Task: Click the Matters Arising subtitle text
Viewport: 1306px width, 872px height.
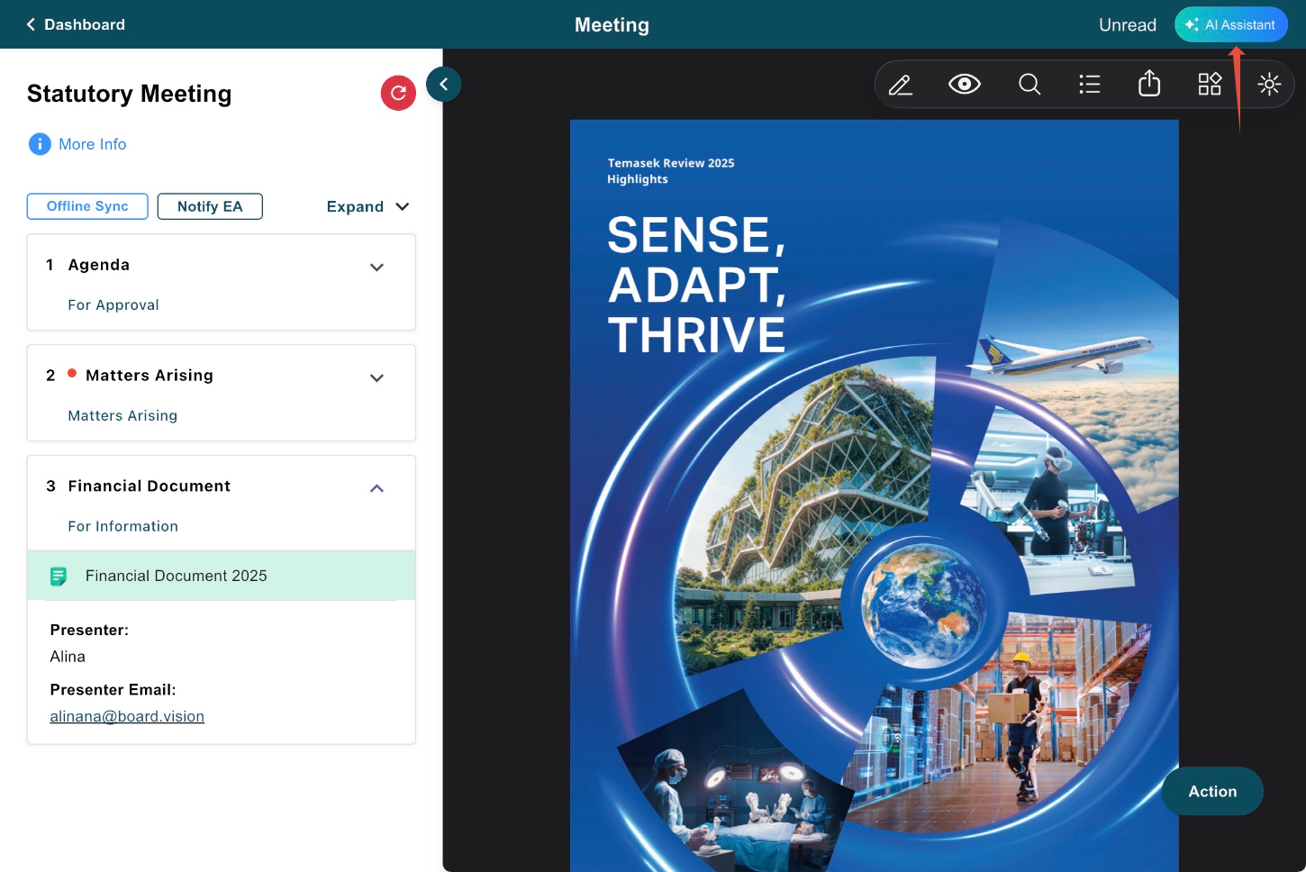Action: (x=122, y=416)
